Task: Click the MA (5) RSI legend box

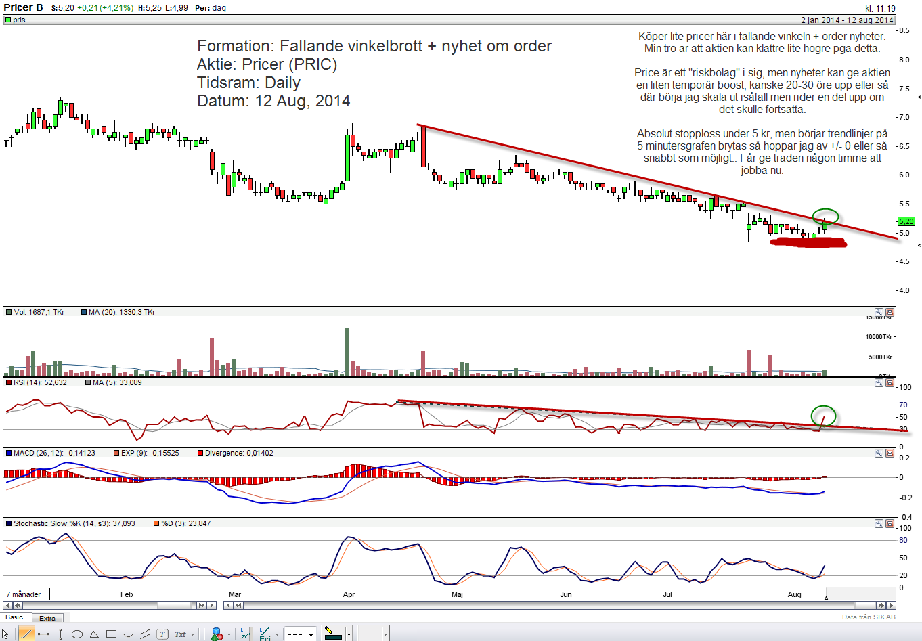Action: point(88,382)
